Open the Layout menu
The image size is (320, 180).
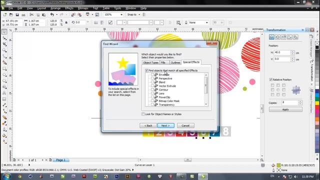(41, 8)
